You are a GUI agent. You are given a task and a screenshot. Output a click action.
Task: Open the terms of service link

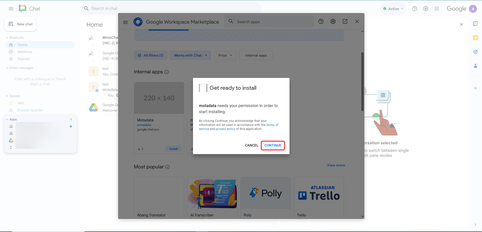[x=272, y=125]
